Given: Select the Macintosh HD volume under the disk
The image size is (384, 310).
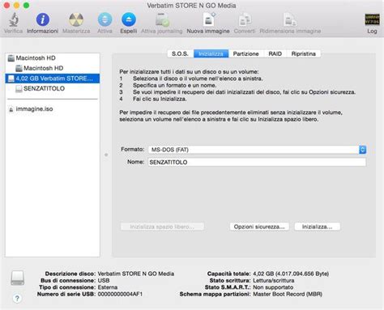Looking at the screenshot, I should (x=53, y=68).
